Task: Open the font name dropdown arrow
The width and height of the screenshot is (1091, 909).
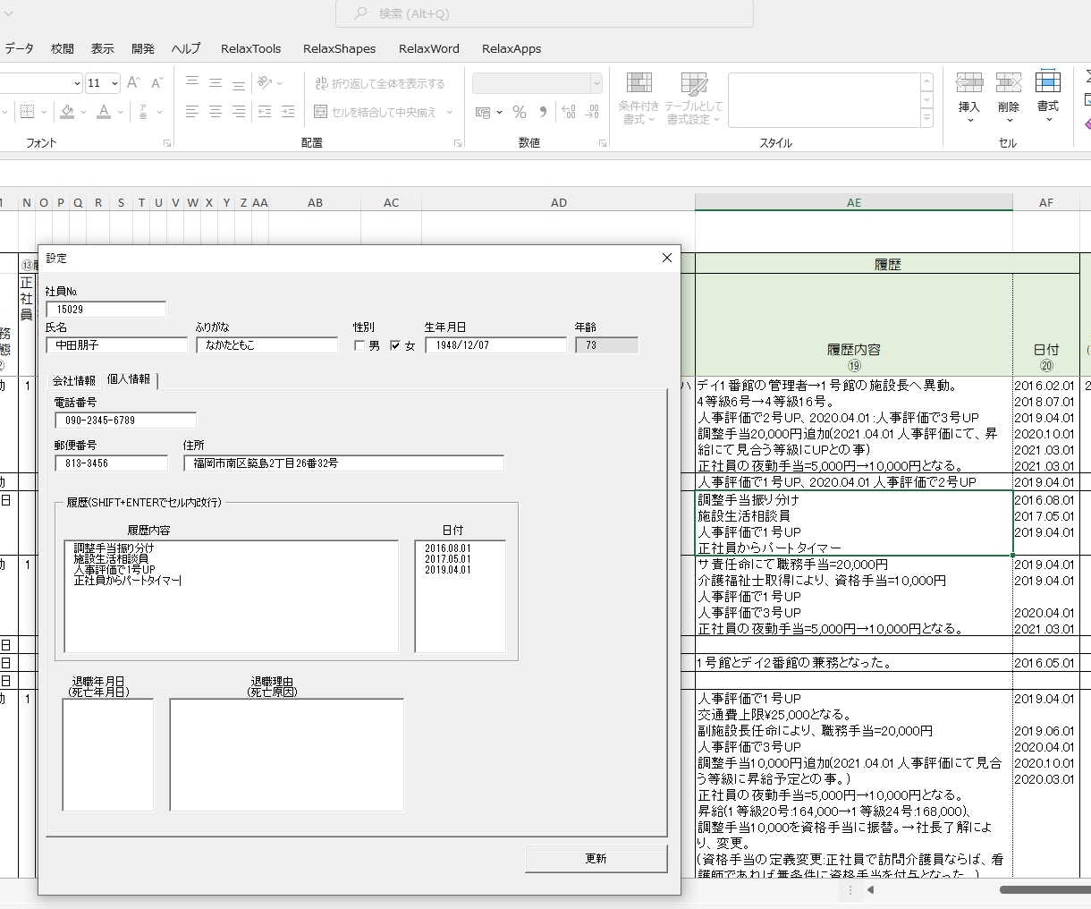Action: click(x=77, y=83)
